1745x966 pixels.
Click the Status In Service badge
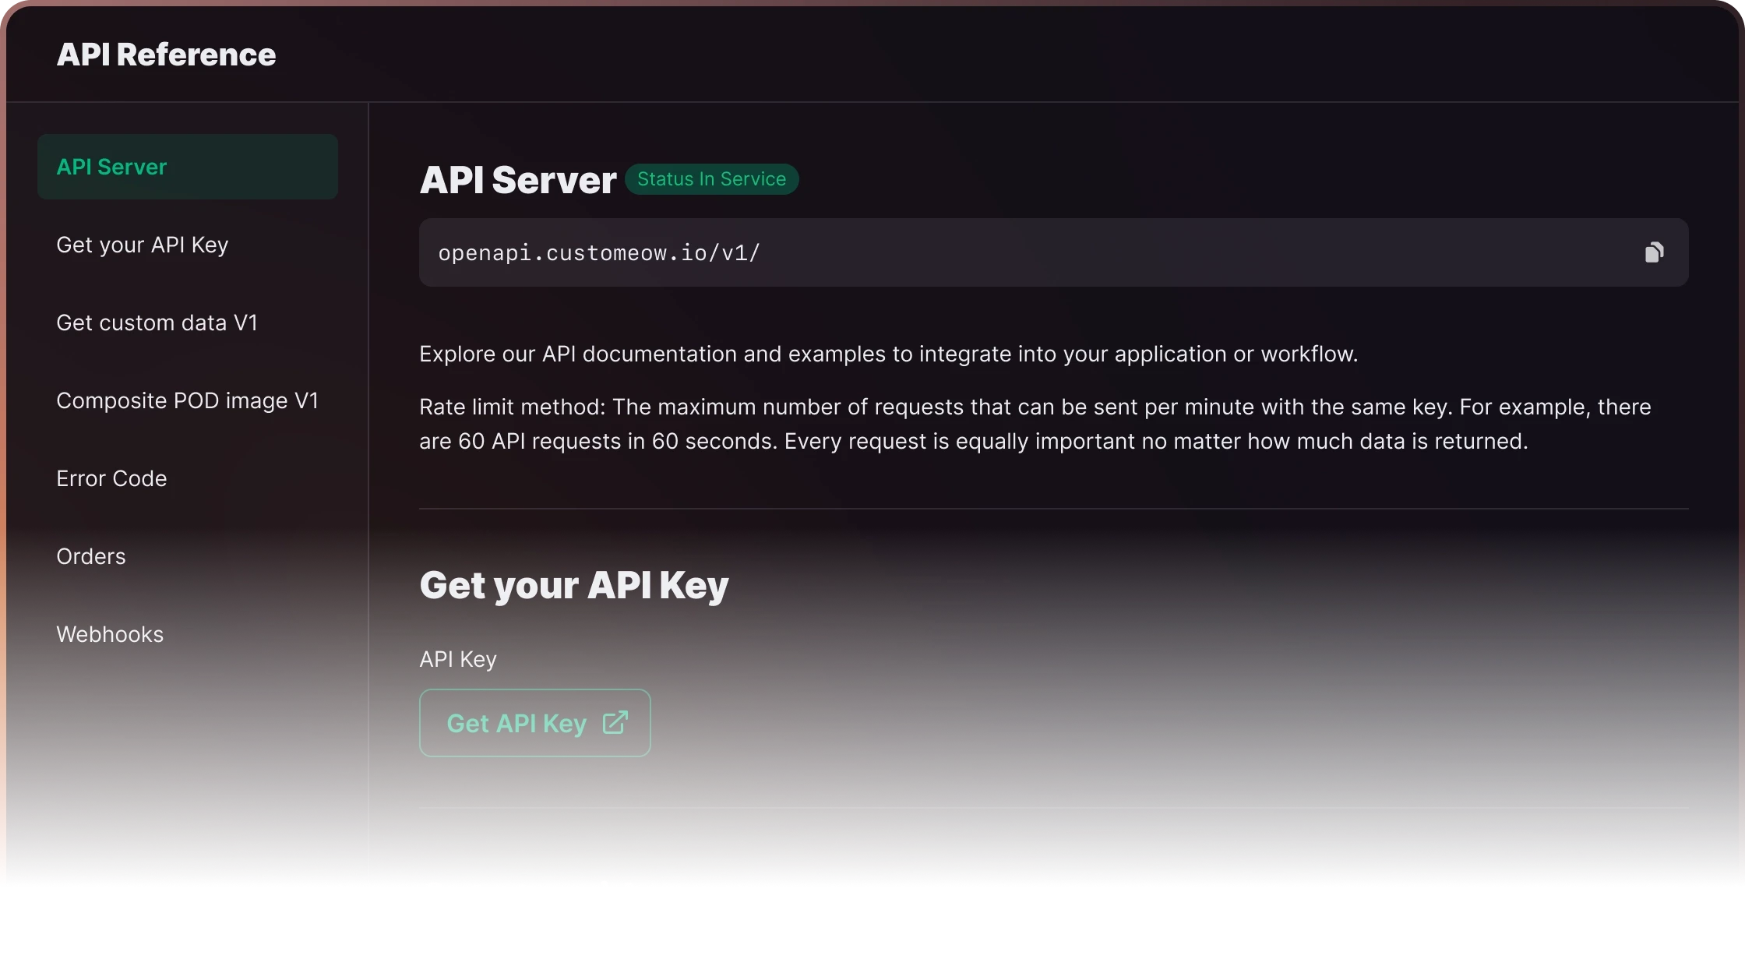(x=711, y=179)
